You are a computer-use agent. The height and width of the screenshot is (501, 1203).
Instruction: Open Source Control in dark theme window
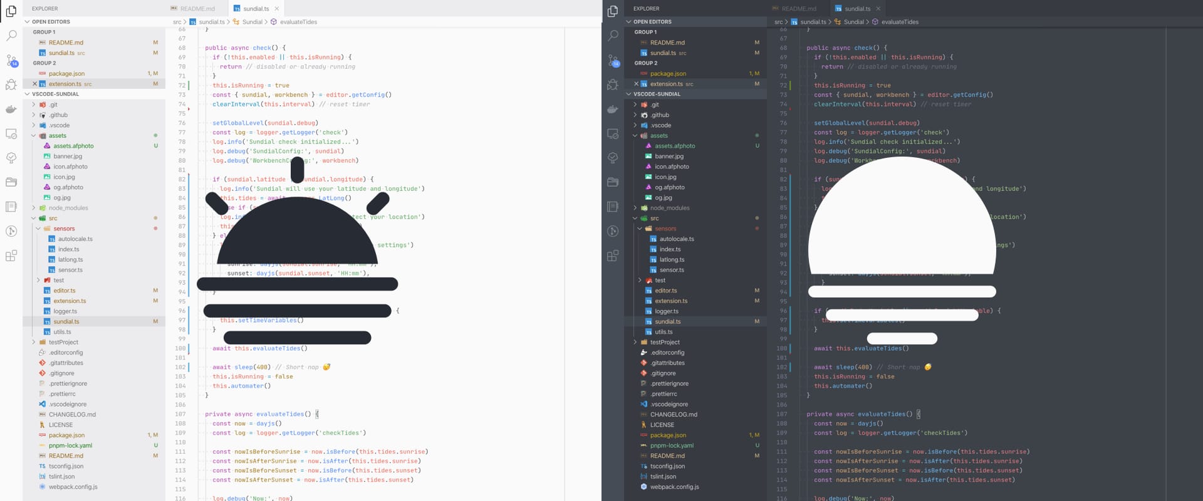(x=613, y=60)
